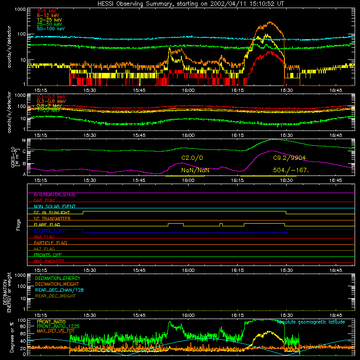Click the 16:00 tick label under the top panel
Viewport: 360px width, 360px height.
point(188,90)
